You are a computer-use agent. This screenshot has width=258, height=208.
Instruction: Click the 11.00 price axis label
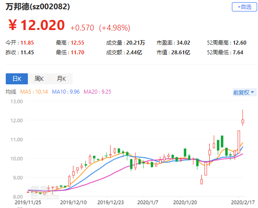17,140
